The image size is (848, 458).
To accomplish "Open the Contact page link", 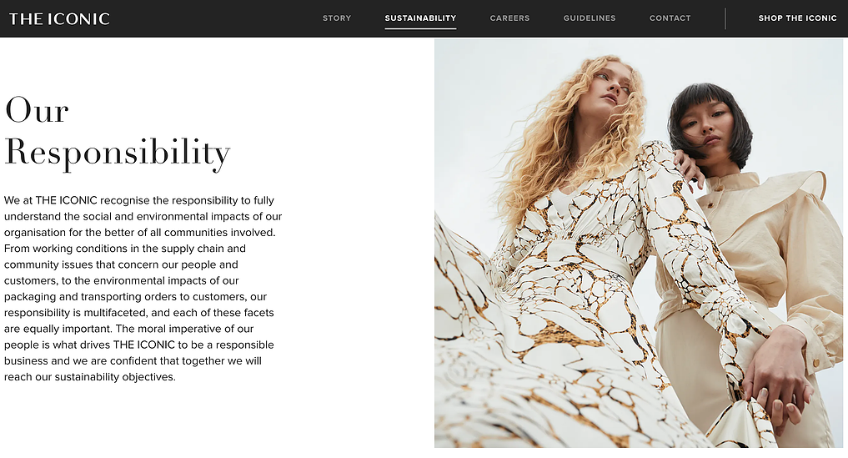I will tap(670, 18).
